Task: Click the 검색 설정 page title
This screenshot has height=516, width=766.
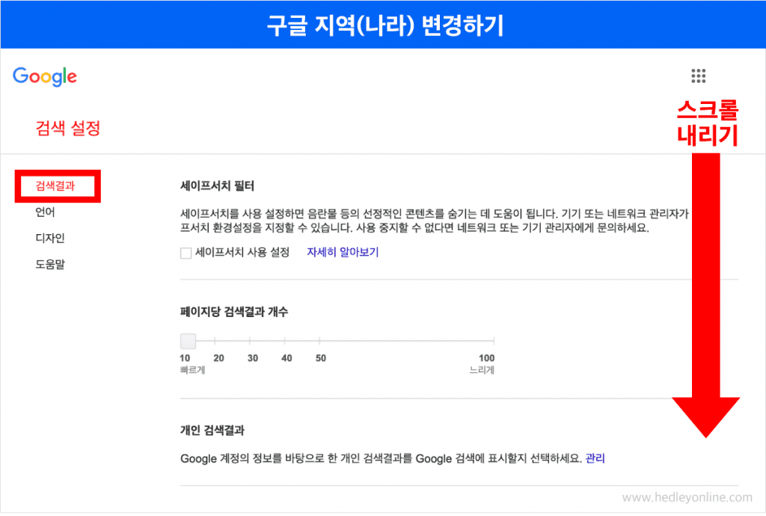Action: 68,129
